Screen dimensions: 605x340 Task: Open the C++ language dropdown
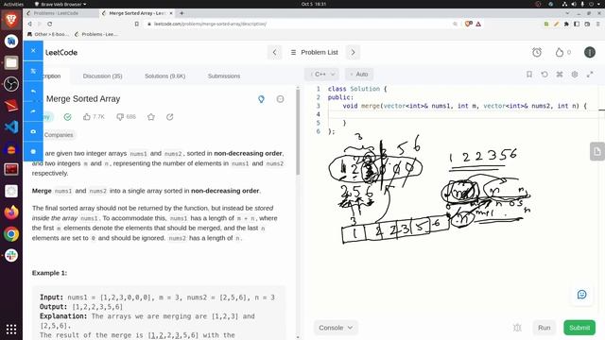(x=321, y=74)
